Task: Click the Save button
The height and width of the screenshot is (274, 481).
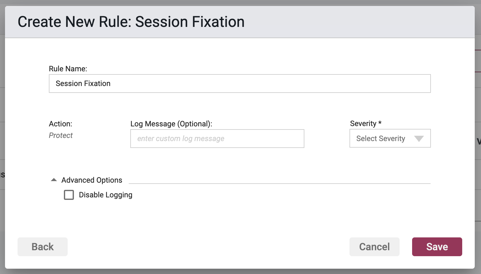Action: (437, 247)
